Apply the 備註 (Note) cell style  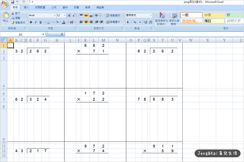(x=214, y=21)
